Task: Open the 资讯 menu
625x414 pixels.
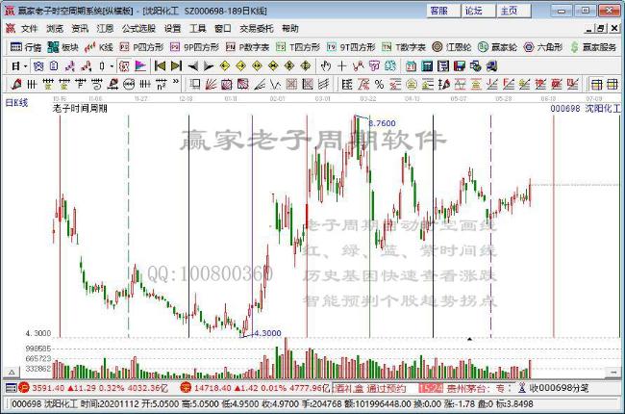Action: pos(80,28)
